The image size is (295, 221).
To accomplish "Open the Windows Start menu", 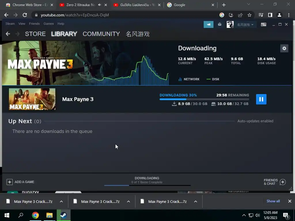I will click(x=7, y=215).
